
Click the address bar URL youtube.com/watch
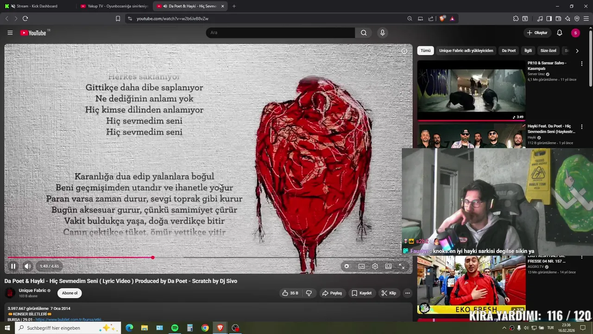click(172, 19)
